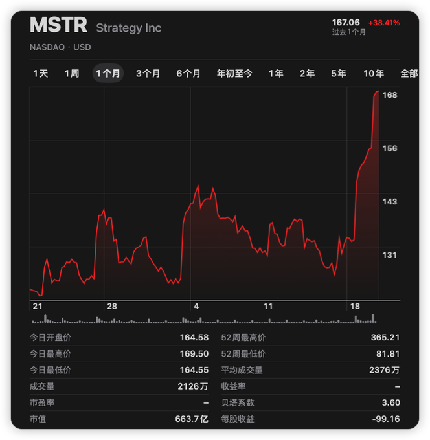Click the -99.16 EPS value

[386, 419]
